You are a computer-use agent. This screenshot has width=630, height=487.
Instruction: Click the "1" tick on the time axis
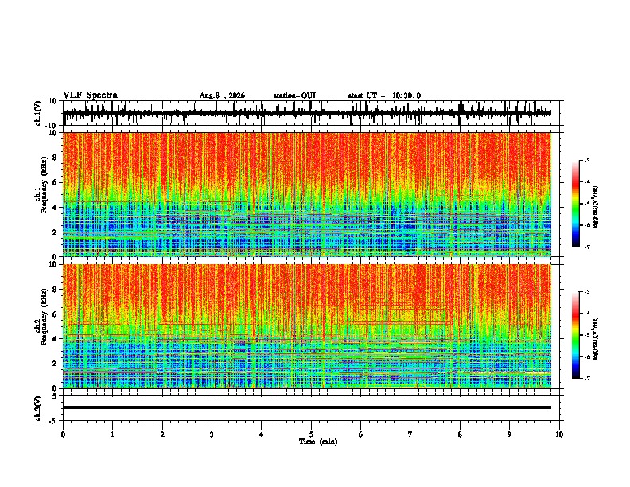pyautogui.click(x=112, y=434)
